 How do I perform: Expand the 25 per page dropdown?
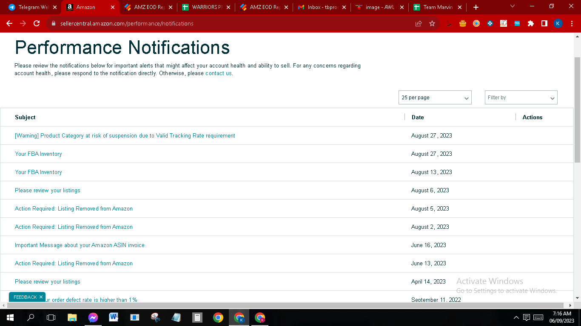click(435, 98)
